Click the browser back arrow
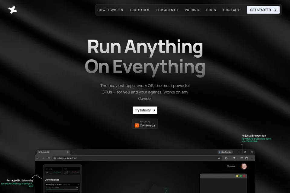This screenshot has height=193, width=290. coord(38,158)
